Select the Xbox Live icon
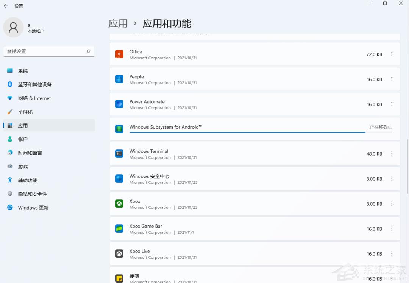 coord(119,253)
